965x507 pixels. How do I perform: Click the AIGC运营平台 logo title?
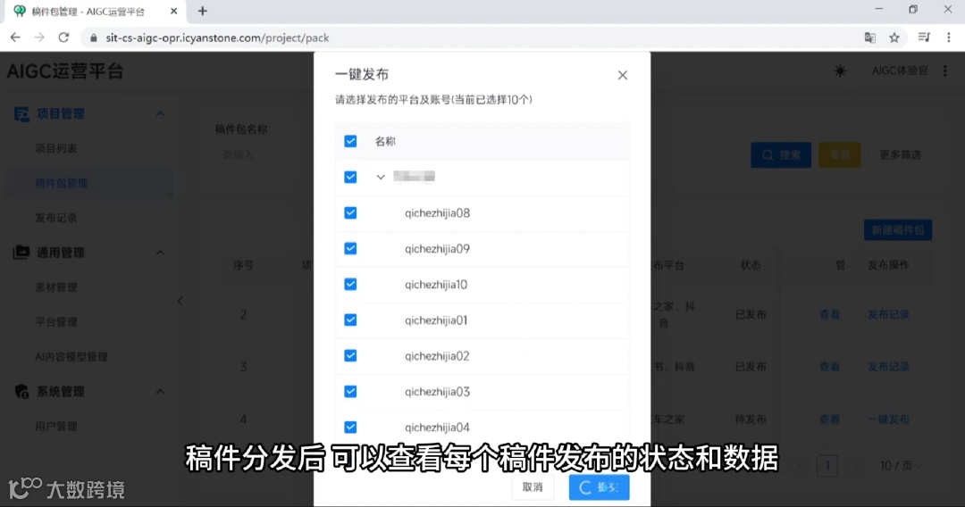tap(65, 71)
